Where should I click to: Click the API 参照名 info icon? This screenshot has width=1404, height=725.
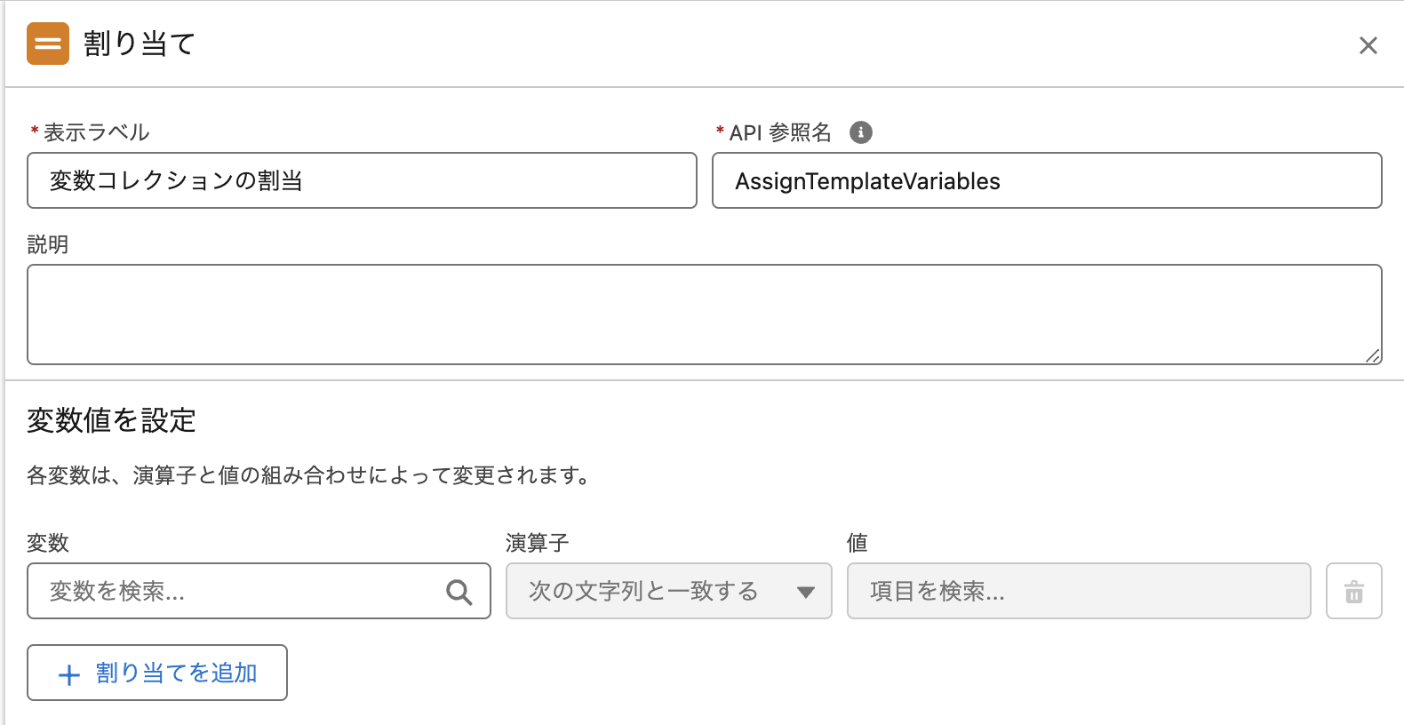click(x=860, y=132)
